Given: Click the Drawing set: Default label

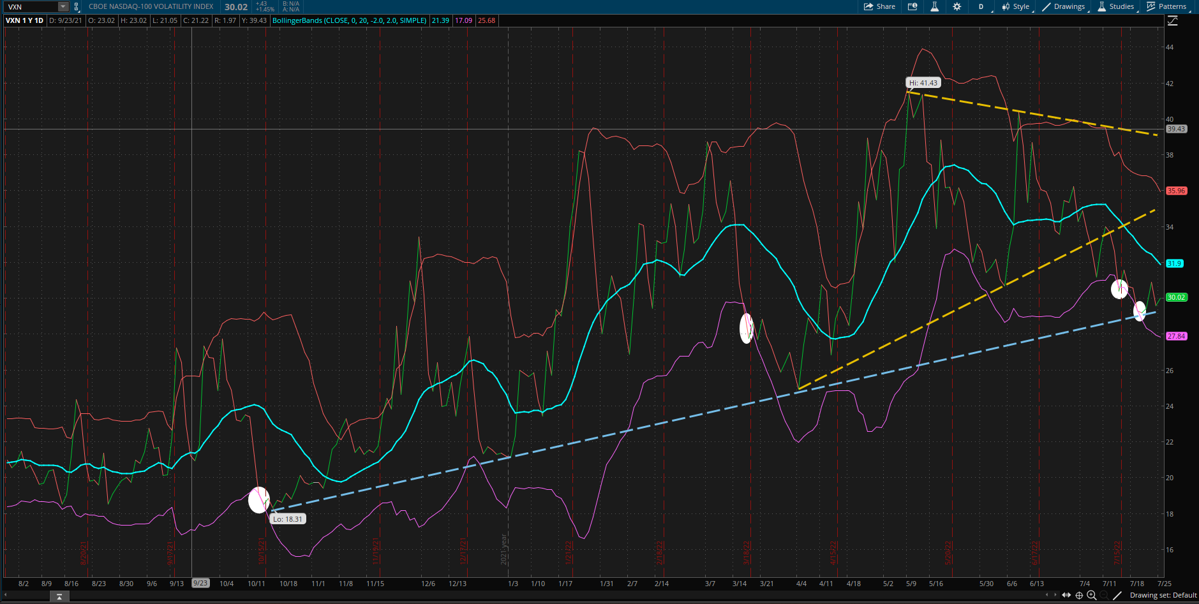Looking at the screenshot, I should [x=1163, y=595].
